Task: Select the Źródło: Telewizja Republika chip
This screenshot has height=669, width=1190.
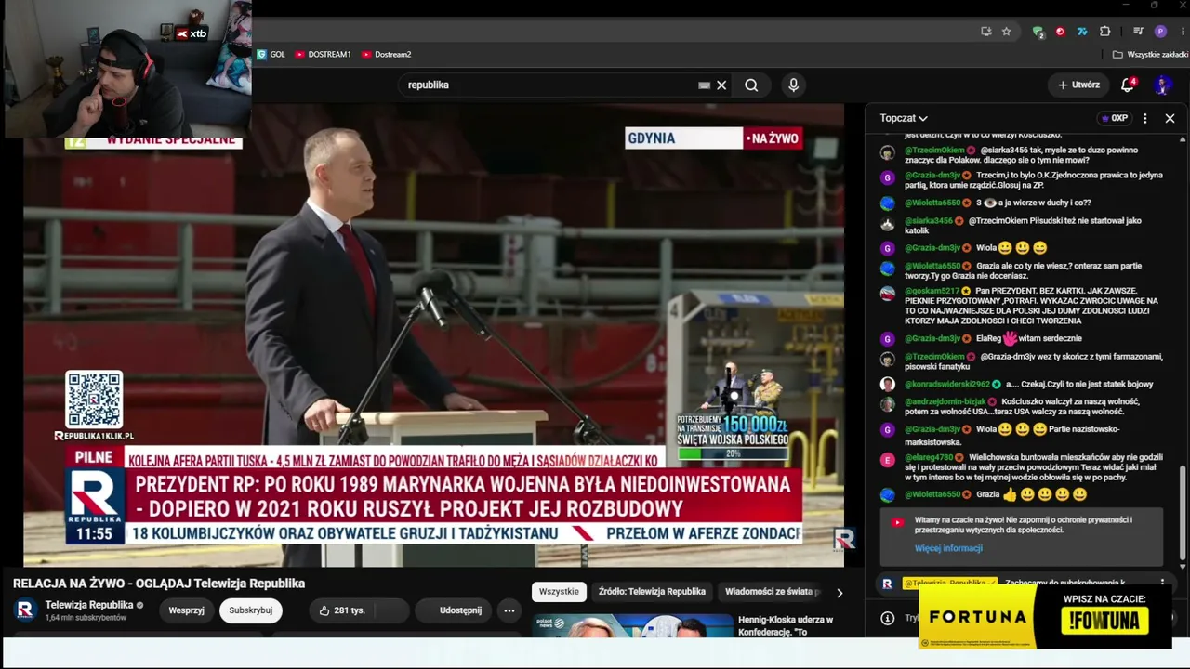Action: point(652,592)
